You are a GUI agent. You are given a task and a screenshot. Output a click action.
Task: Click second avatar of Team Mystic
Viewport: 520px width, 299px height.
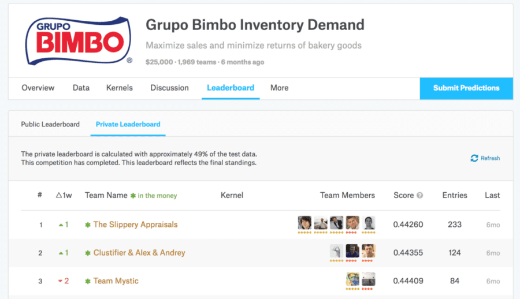click(x=368, y=279)
